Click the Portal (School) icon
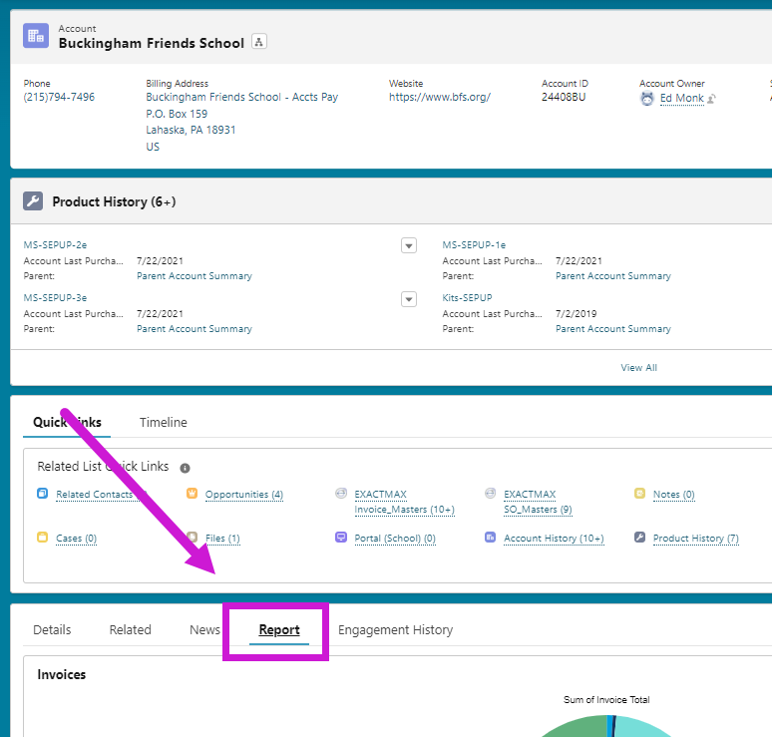Screen dimensions: 772x737 click(x=341, y=538)
